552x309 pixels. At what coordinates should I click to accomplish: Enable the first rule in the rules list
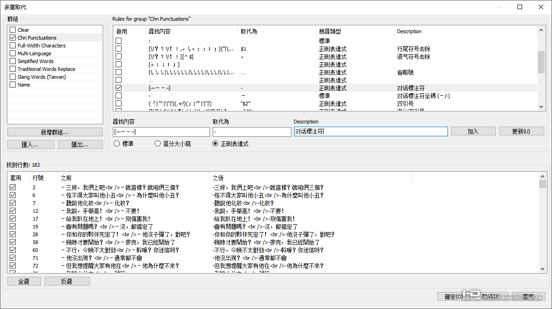click(x=118, y=41)
